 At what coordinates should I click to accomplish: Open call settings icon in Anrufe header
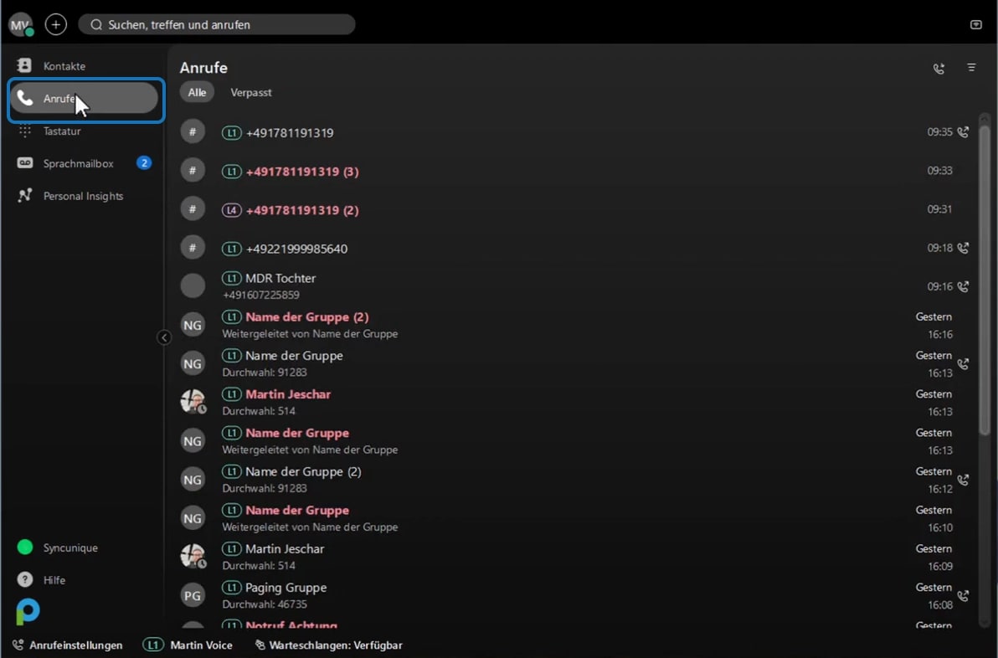[x=939, y=68]
